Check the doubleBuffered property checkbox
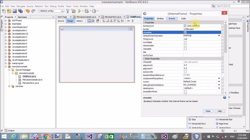Screen dimensions: 250x140 (185, 92)
